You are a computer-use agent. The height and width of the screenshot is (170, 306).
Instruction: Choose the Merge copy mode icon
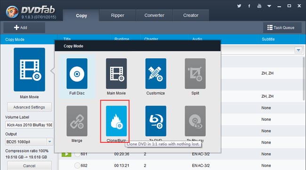[77, 121]
